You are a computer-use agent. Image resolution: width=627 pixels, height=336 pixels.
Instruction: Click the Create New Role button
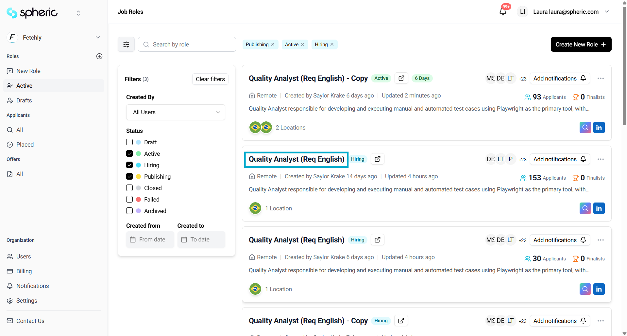click(x=581, y=44)
